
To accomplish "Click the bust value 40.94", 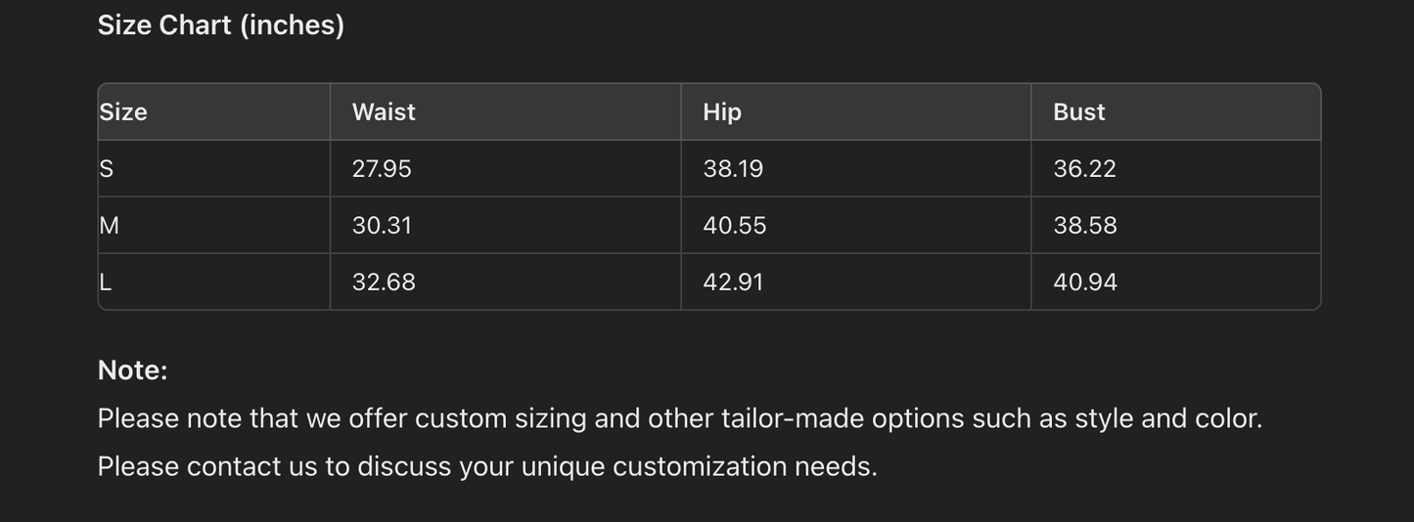I will point(1085,283).
